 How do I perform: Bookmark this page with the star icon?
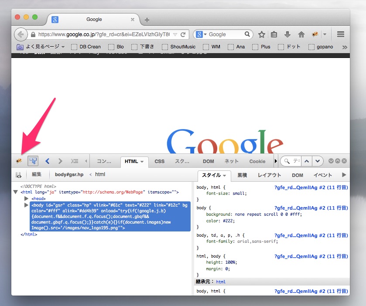[262, 34]
